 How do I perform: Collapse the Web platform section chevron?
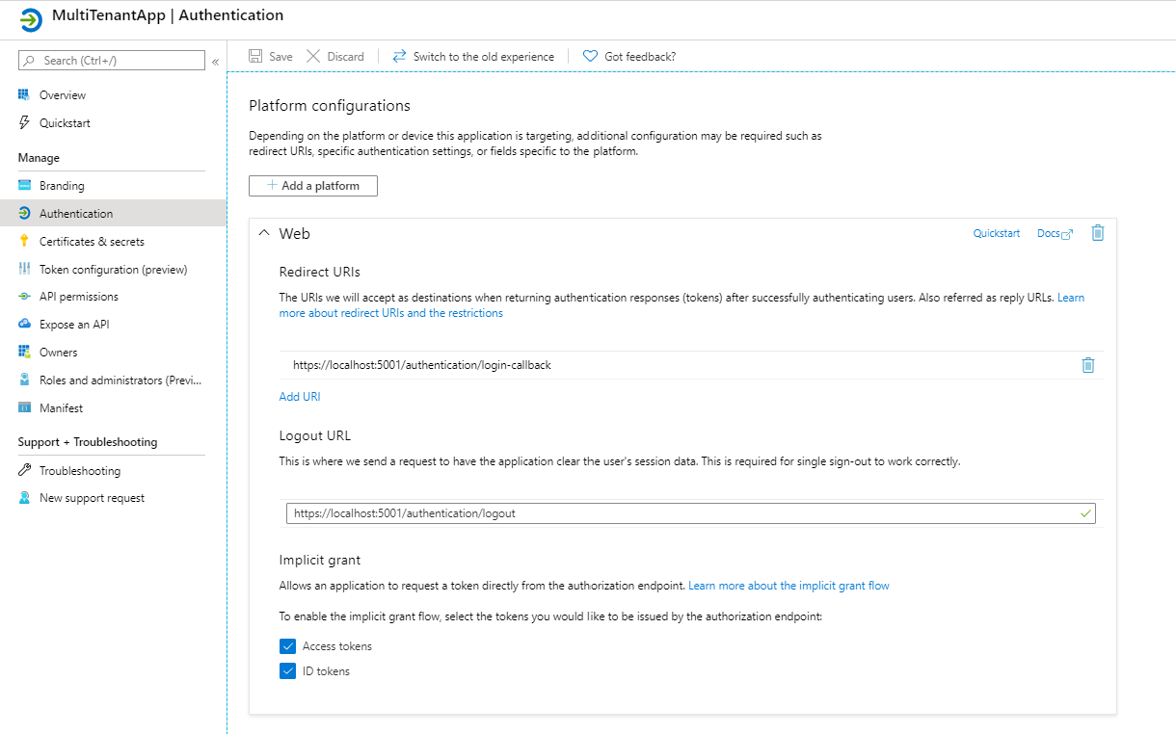pyautogui.click(x=264, y=233)
